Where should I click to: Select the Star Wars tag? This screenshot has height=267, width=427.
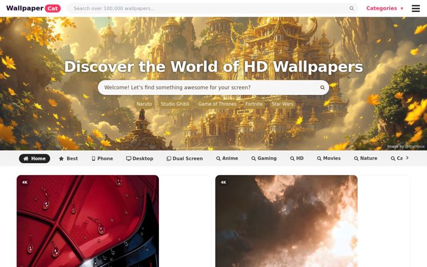point(282,104)
